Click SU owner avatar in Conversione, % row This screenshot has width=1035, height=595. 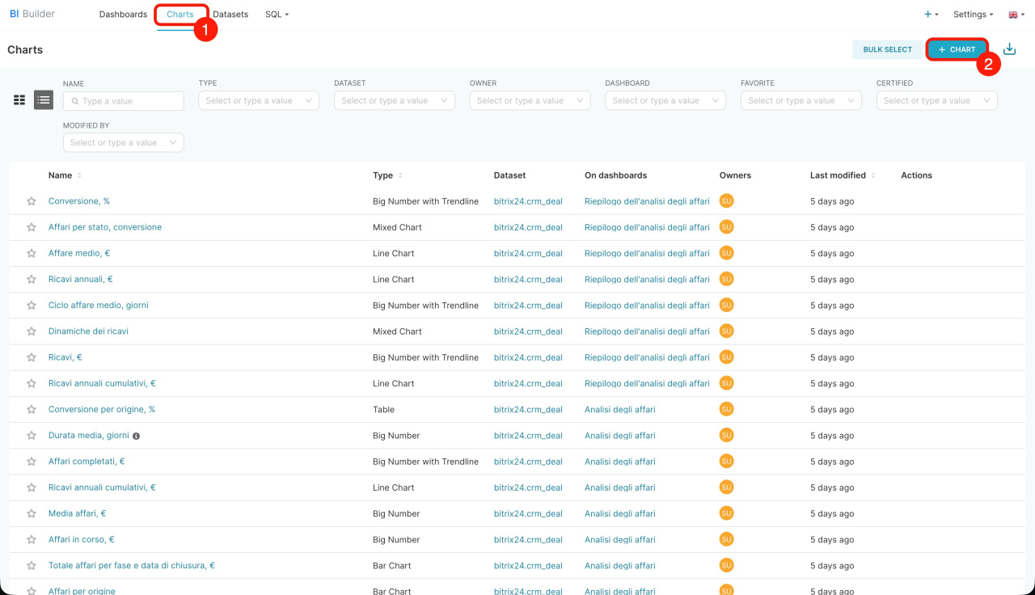726,201
